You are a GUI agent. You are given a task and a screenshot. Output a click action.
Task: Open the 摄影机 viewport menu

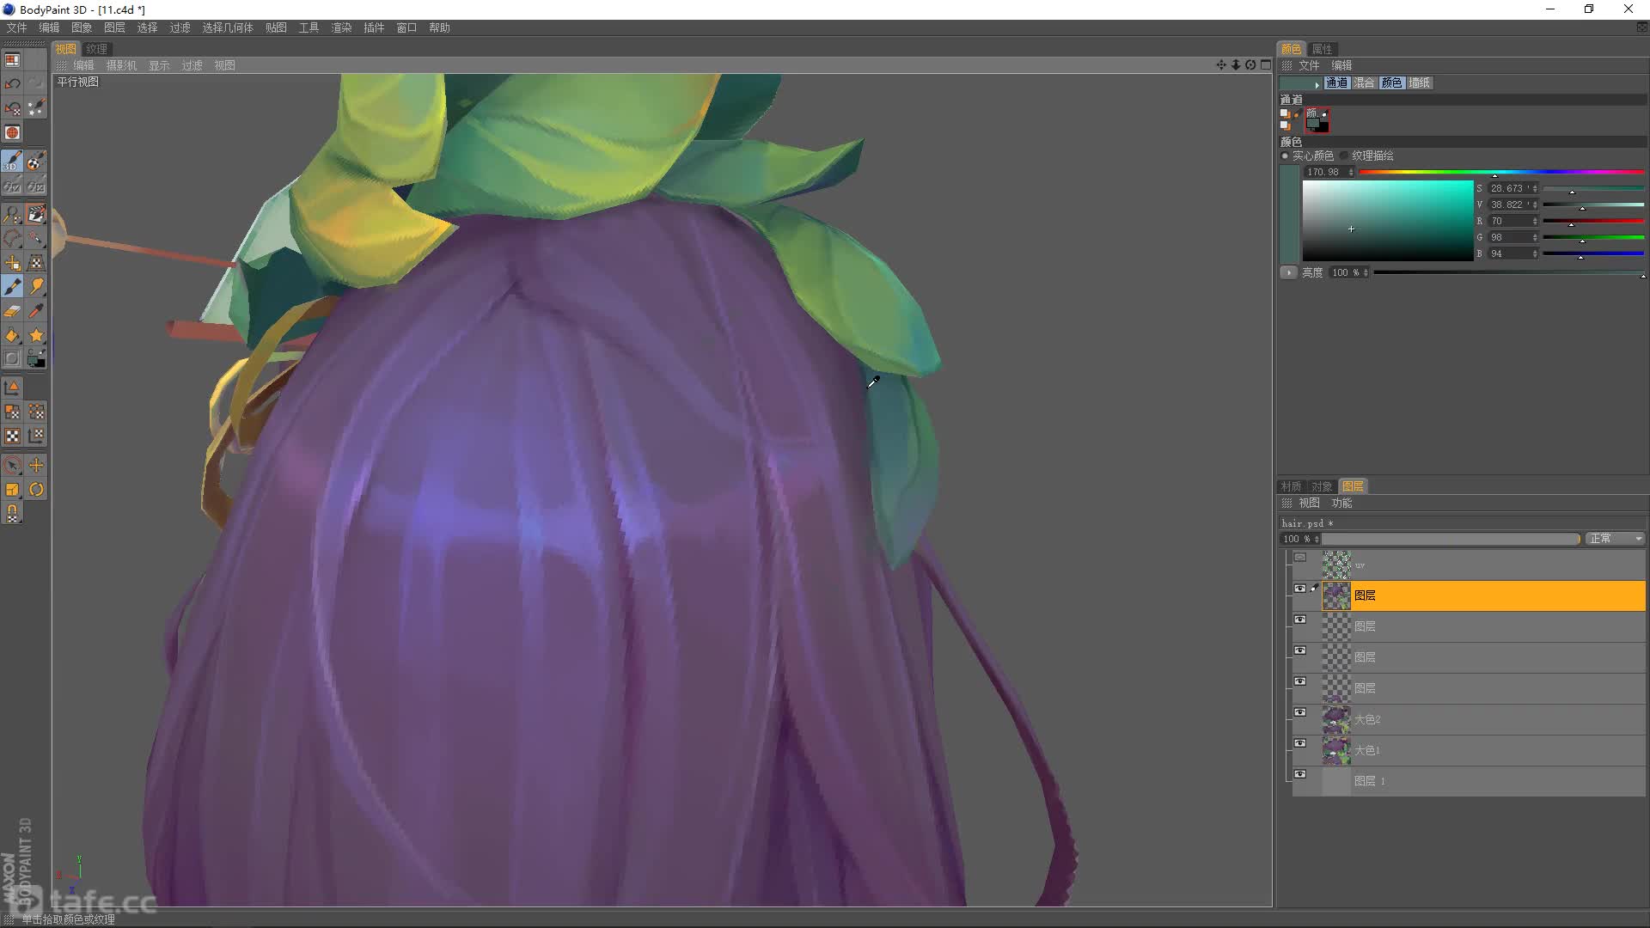pos(121,65)
